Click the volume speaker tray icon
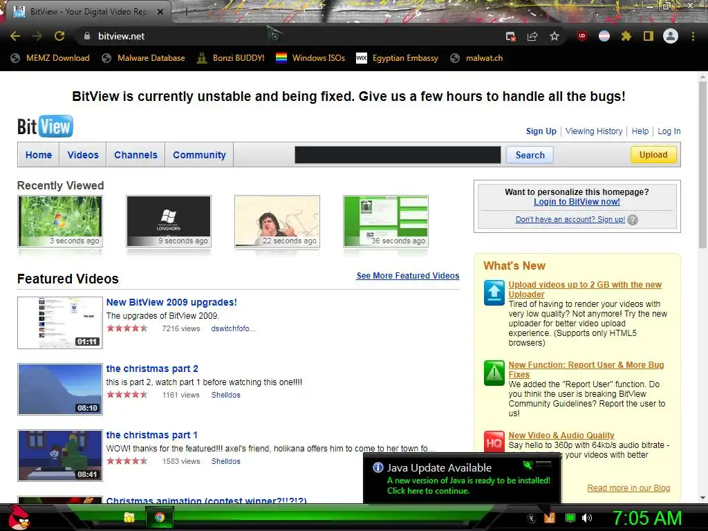The image size is (708, 531). pyautogui.click(x=587, y=518)
